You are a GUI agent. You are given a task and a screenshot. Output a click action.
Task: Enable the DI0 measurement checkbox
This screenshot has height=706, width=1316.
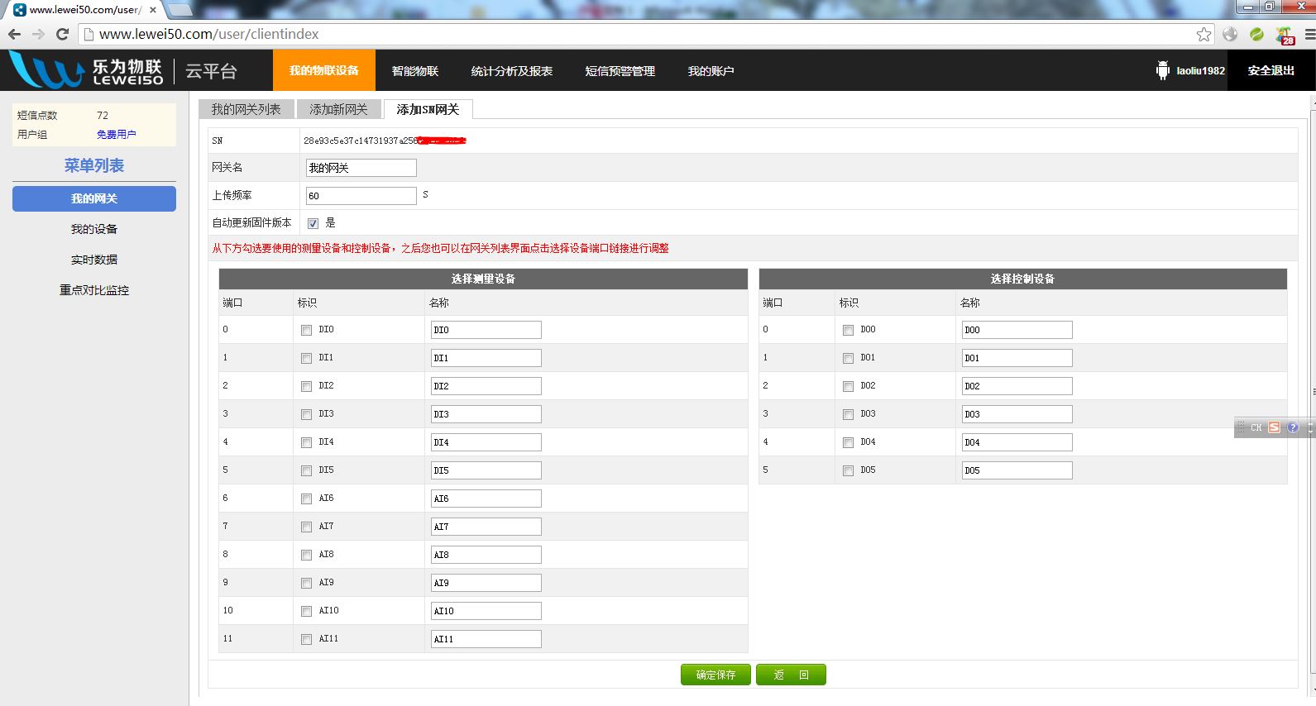point(306,330)
